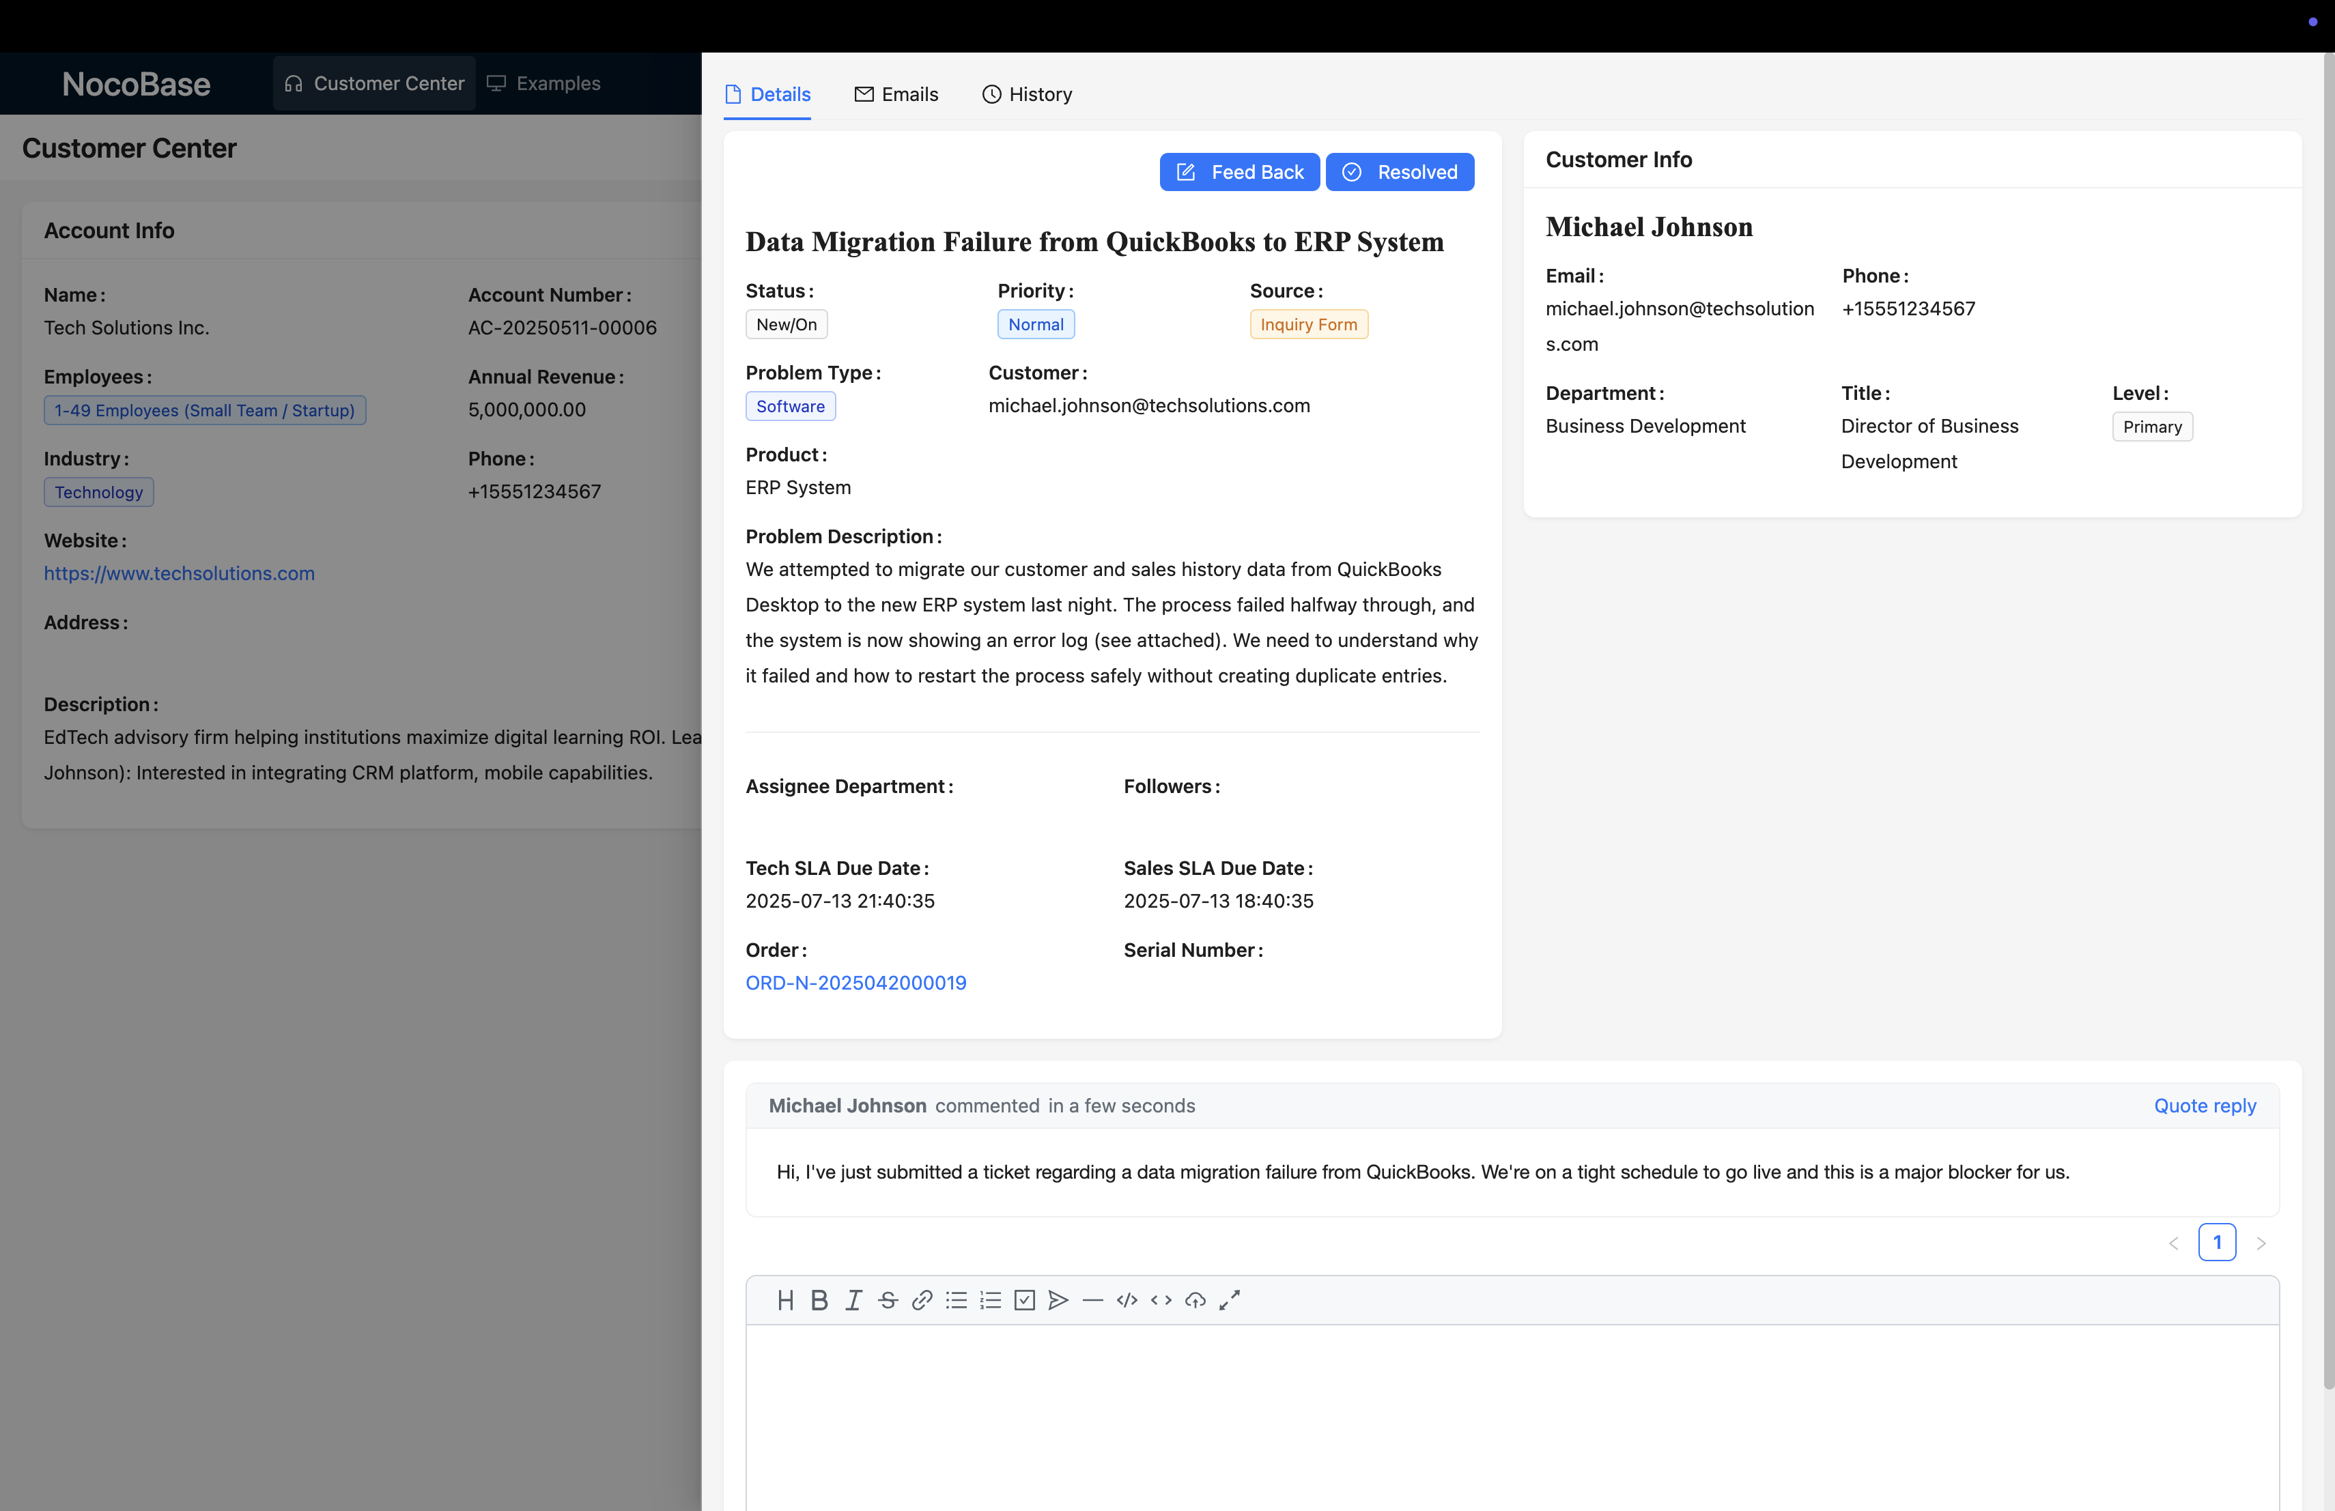Click the Feed Back button
Image resolution: width=2335 pixels, height=1511 pixels.
tap(1239, 173)
